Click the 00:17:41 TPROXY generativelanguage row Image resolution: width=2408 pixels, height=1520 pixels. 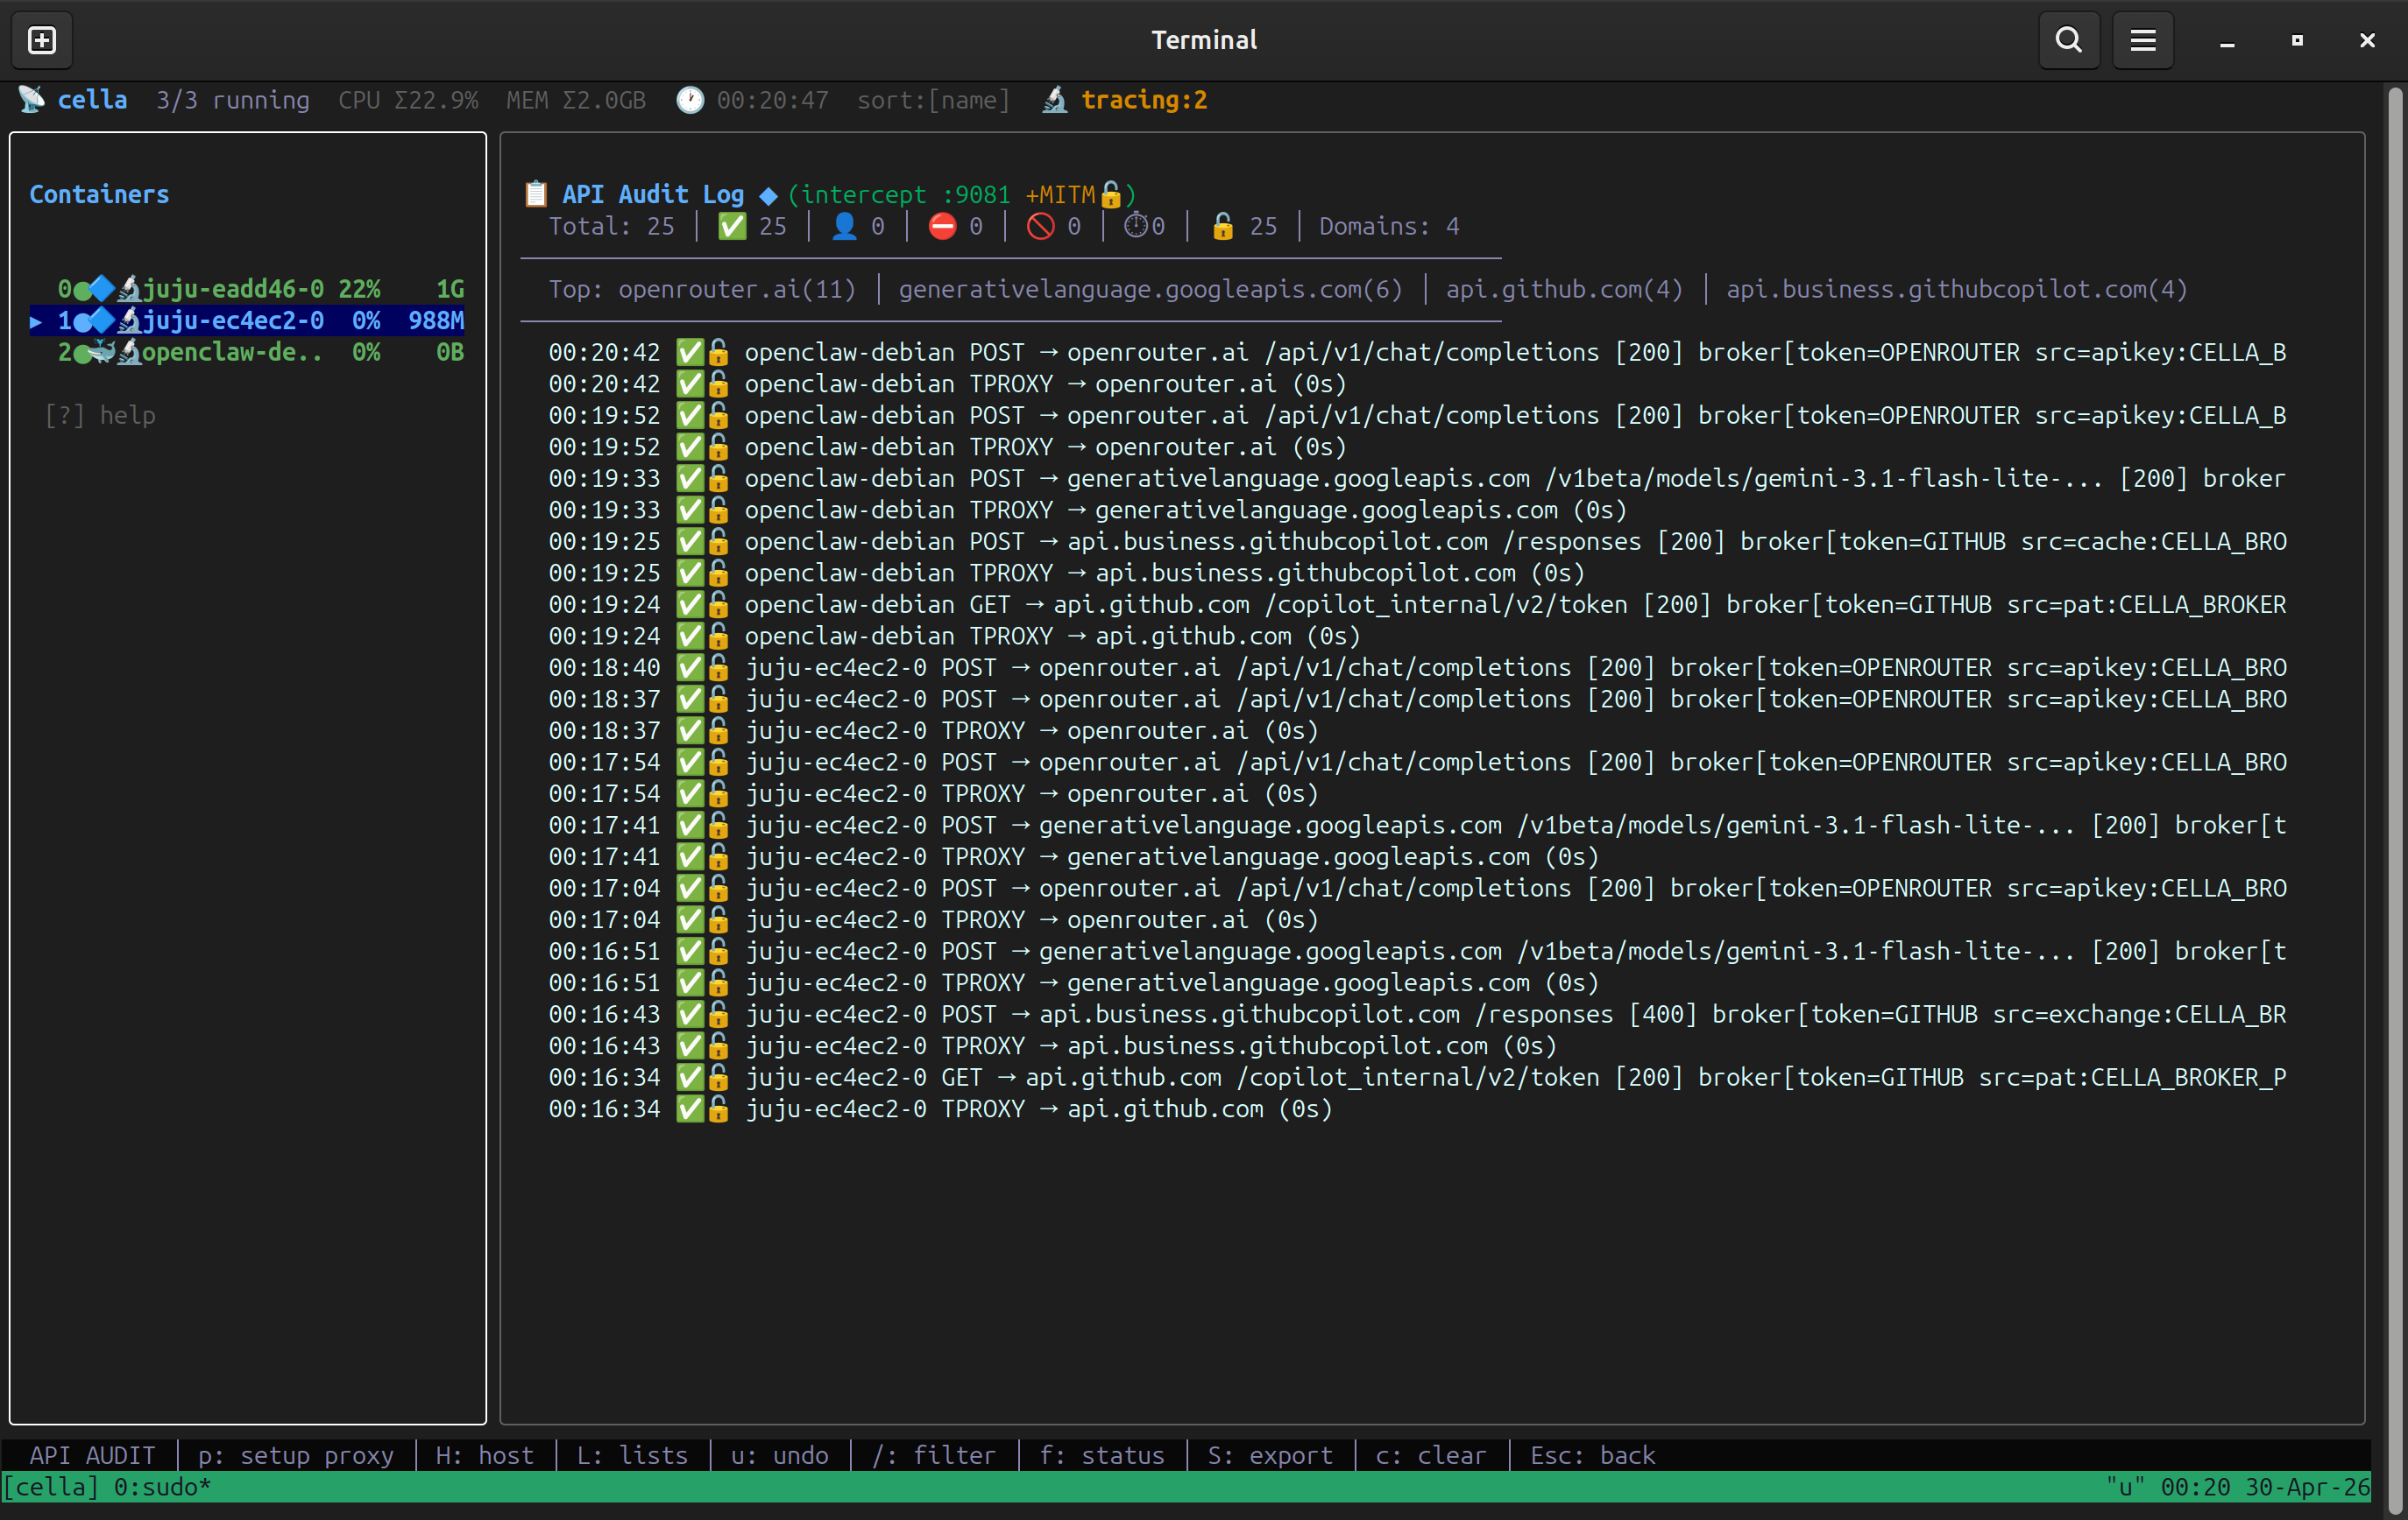[x=1073, y=856]
